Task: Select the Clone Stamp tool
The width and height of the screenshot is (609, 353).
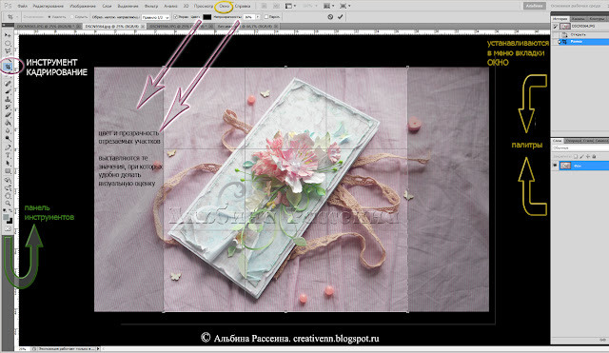Action: coord(8,99)
